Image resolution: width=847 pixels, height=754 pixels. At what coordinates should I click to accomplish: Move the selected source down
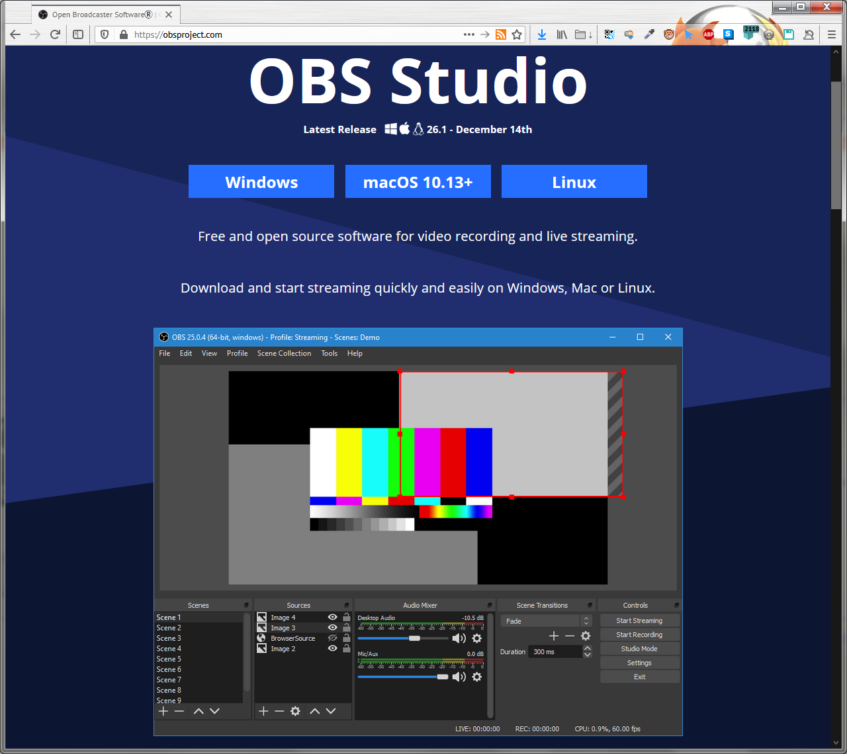pos(331,711)
